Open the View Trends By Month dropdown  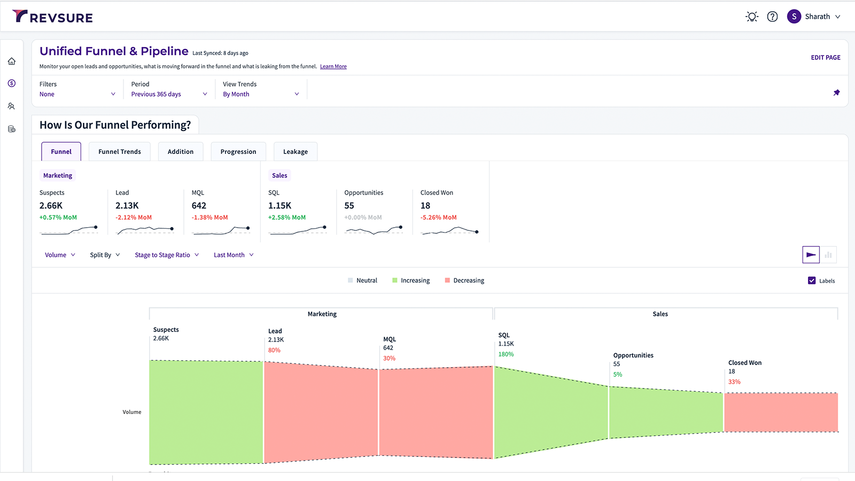pos(261,94)
